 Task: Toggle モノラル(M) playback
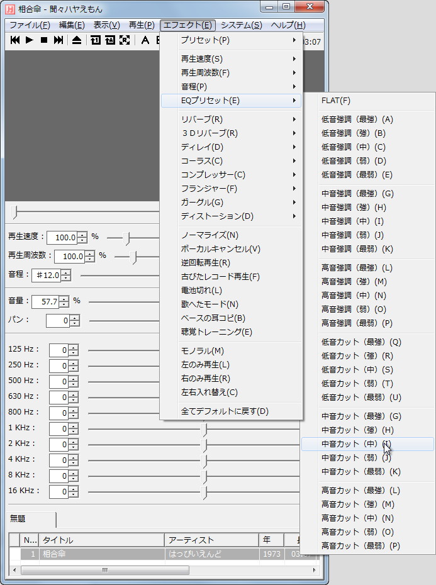pyautogui.click(x=231, y=351)
